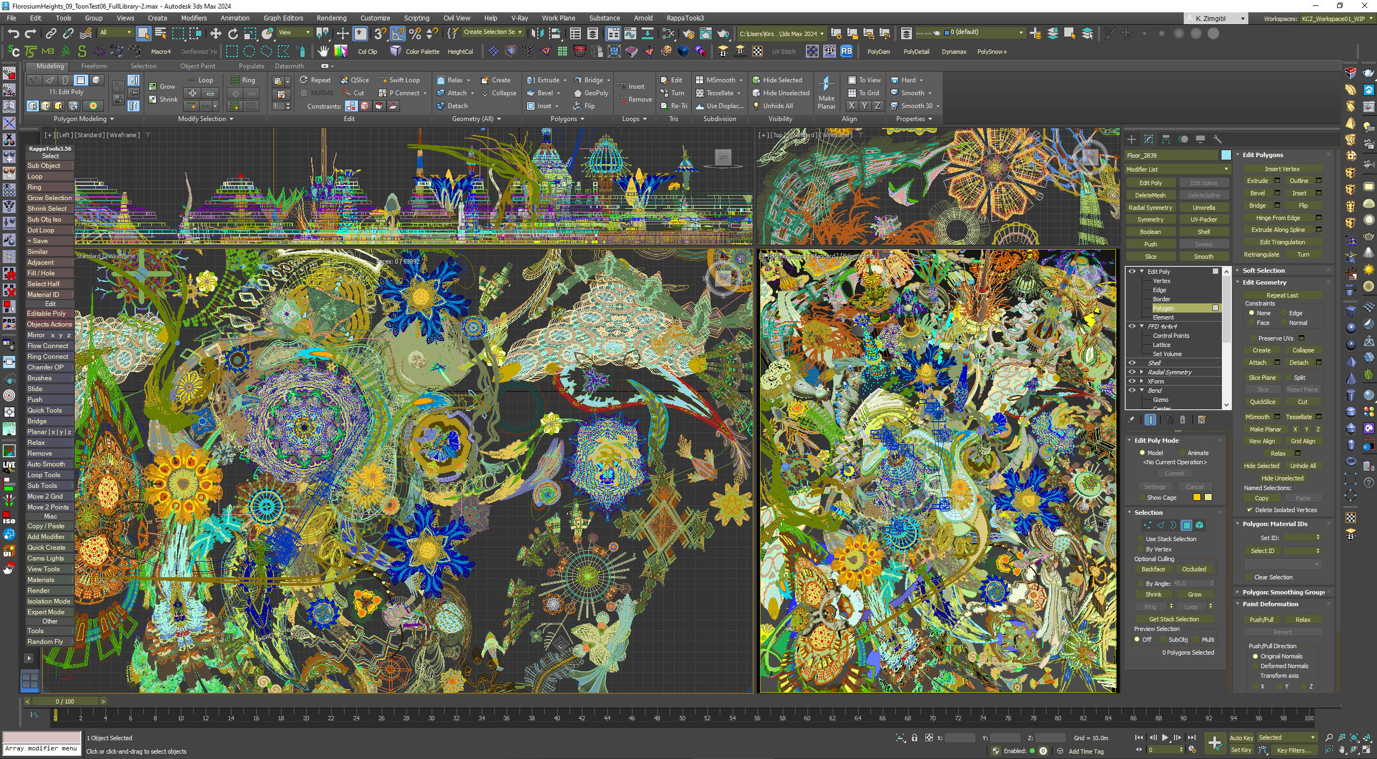Switch to the Object Paint ribbon tab
The width and height of the screenshot is (1377, 759).
[x=198, y=66]
